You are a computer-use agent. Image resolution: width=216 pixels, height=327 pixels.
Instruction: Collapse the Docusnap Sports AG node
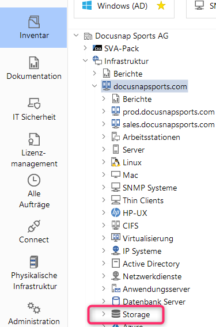(x=77, y=36)
